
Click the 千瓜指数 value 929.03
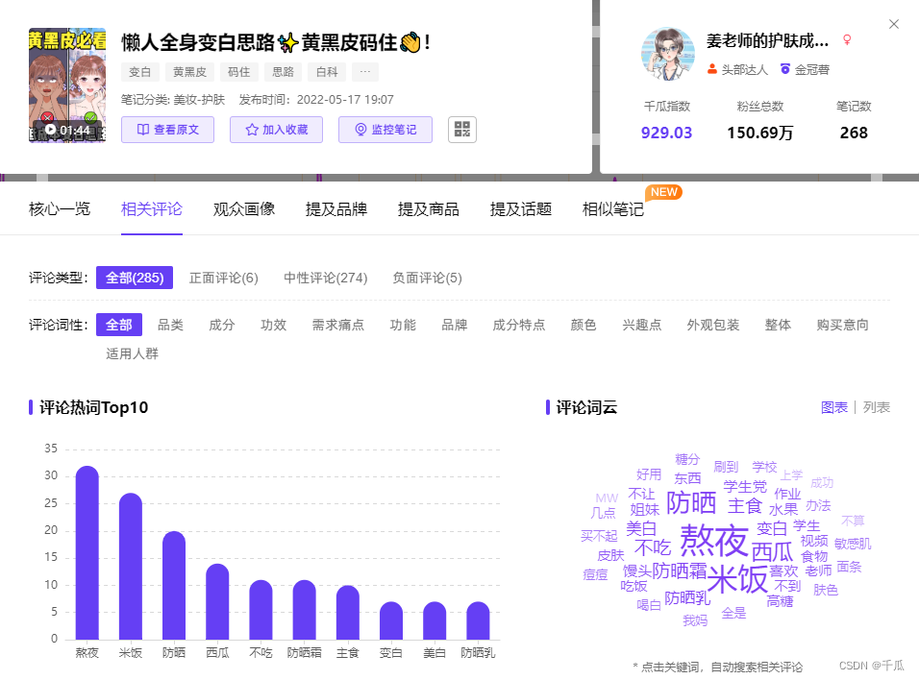(x=666, y=133)
